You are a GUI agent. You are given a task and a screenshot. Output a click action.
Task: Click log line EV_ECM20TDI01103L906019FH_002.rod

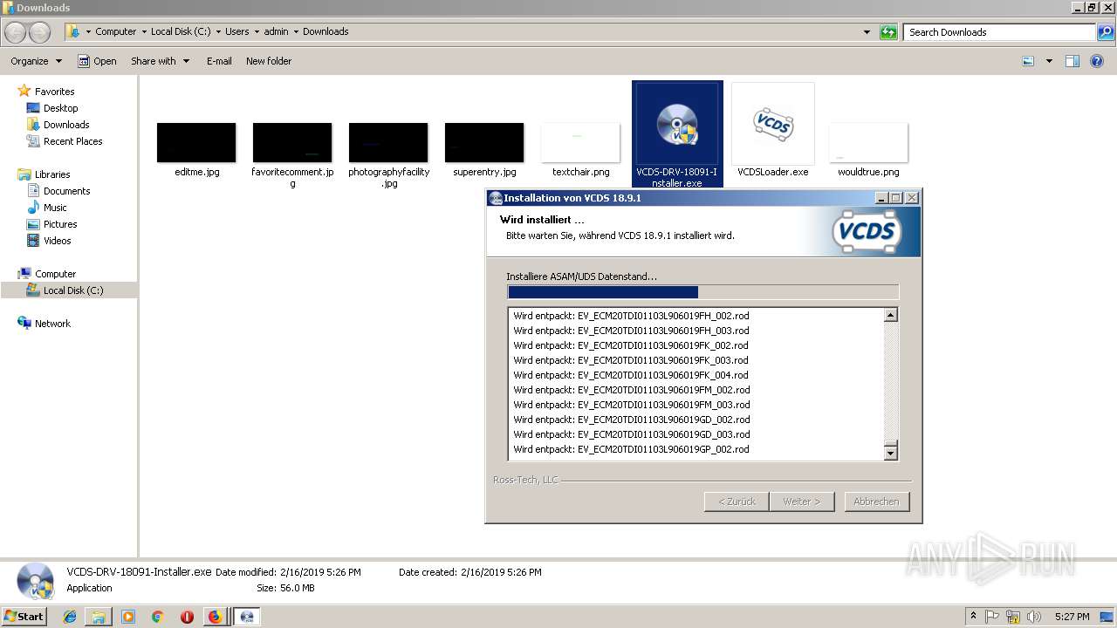[x=631, y=316]
